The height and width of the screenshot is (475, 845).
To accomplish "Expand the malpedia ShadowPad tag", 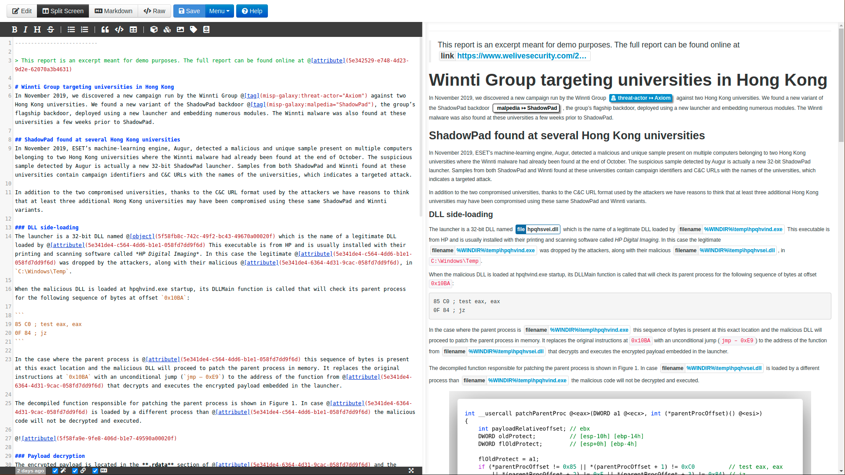I will point(527,108).
